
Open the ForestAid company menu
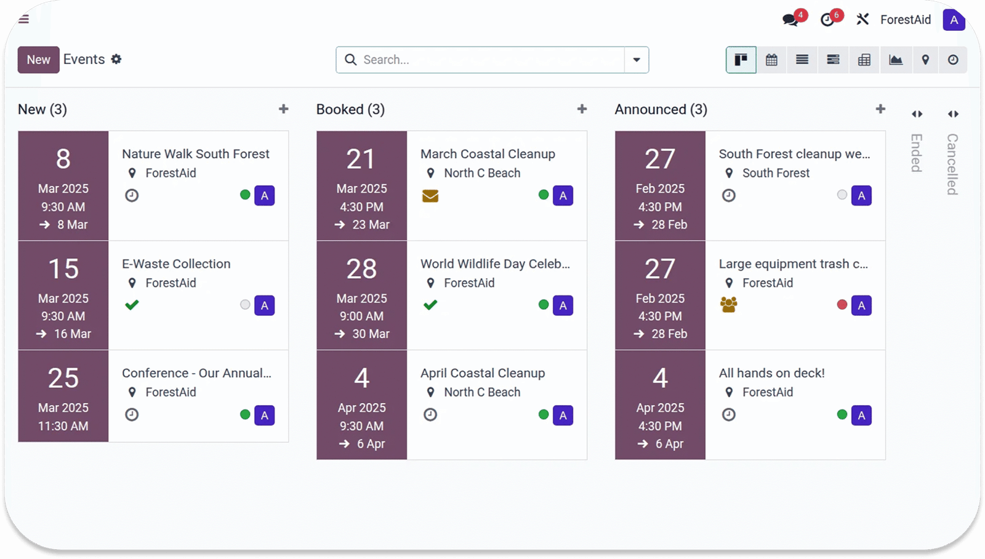click(x=905, y=20)
